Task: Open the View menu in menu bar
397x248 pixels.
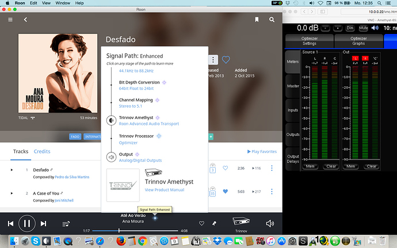Action: click(x=46, y=3)
